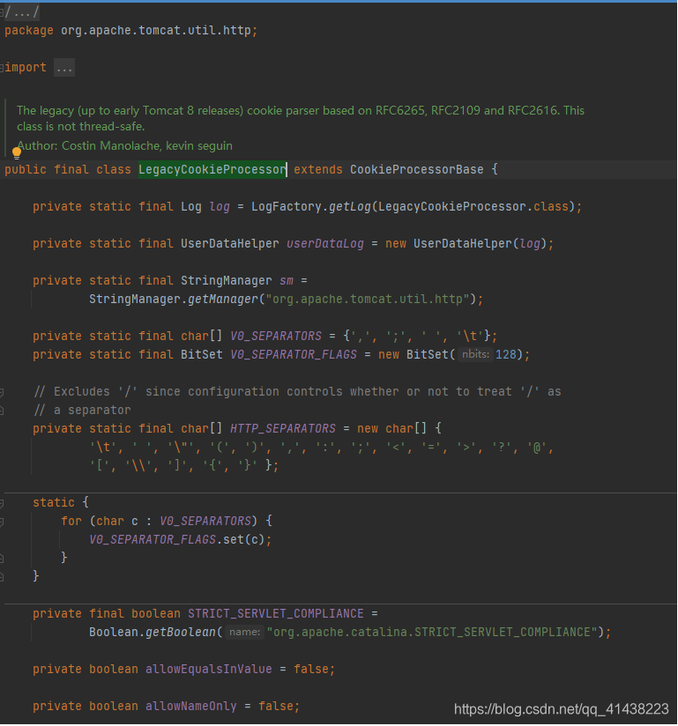Click the V0_SEPARATORS declaration in char[] line
The image size is (678, 726).
tap(276, 337)
